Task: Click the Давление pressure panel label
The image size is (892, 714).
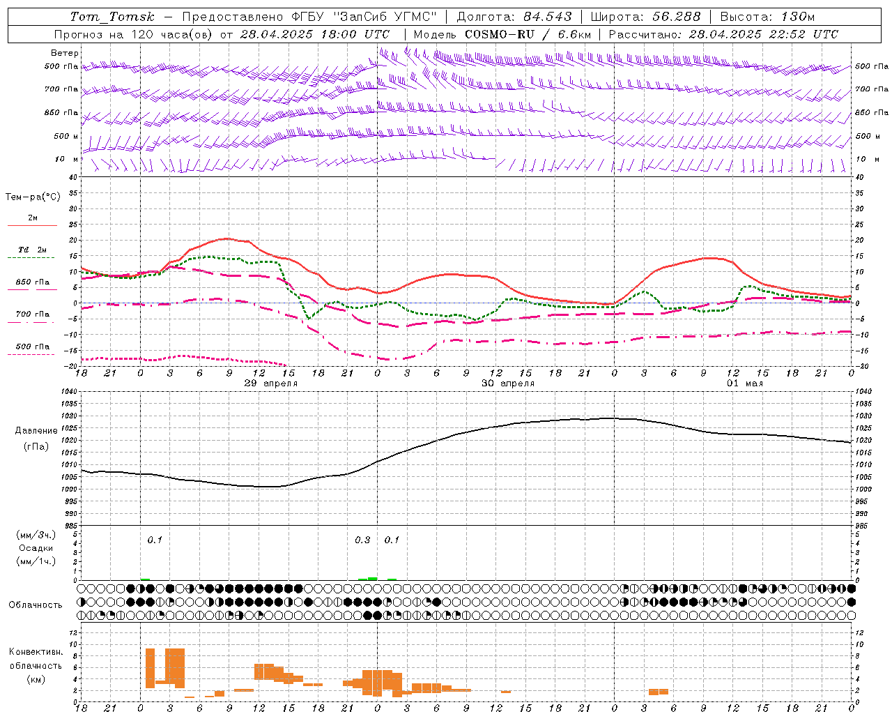Action: (36, 431)
